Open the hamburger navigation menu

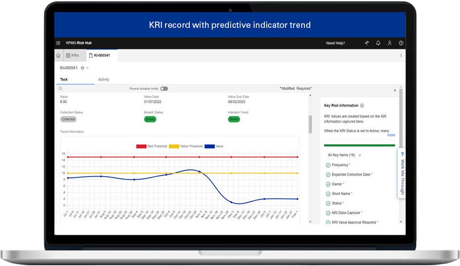58,43
